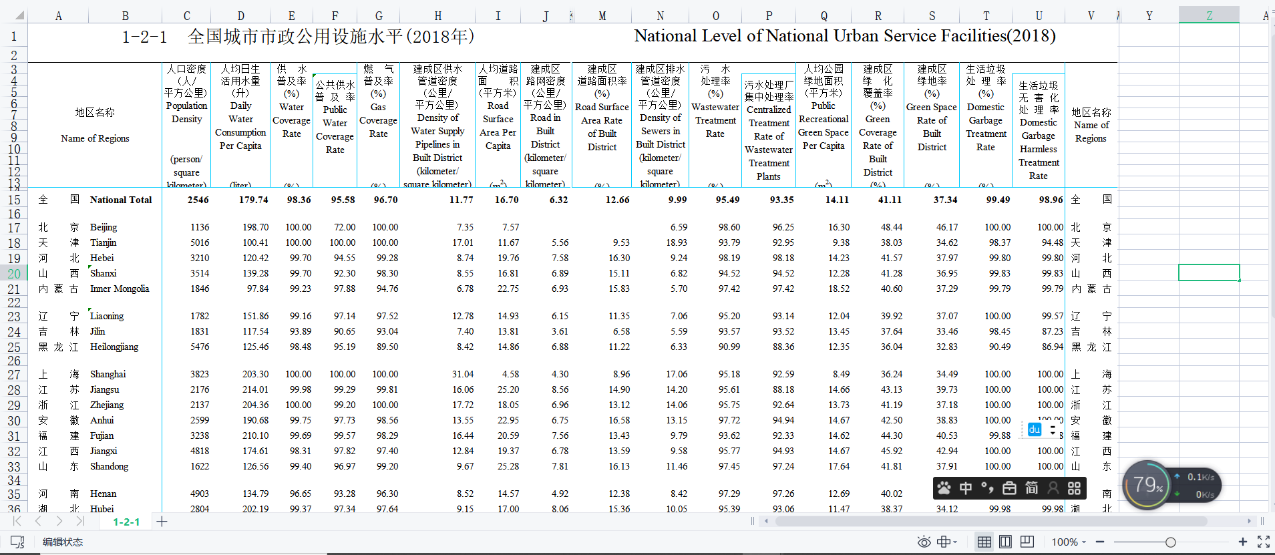Toggle Chinese/English input mode
Viewport: 1275px width, 555px height.
pyautogui.click(x=966, y=488)
